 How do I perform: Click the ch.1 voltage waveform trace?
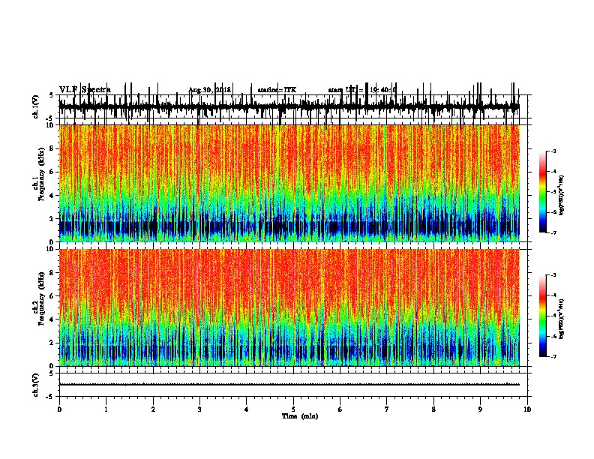[x=289, y=106]
